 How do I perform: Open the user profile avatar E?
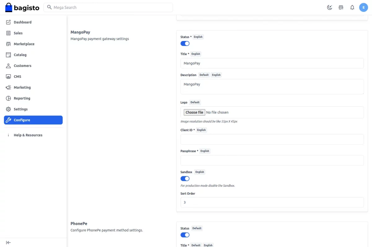[x=364, y=7]
